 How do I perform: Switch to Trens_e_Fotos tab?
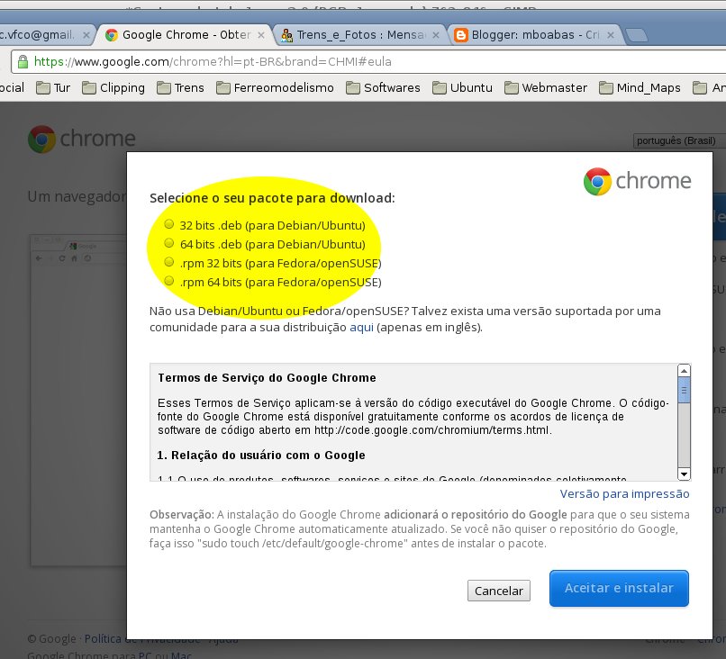[x=361, y=35]
